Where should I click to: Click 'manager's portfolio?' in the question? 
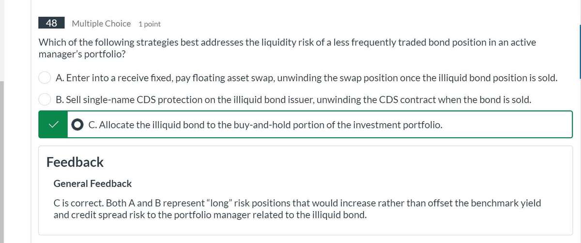83,54
